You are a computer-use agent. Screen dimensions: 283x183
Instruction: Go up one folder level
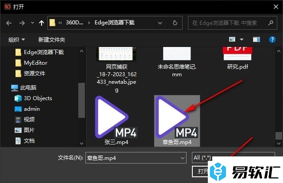[42, 23]
